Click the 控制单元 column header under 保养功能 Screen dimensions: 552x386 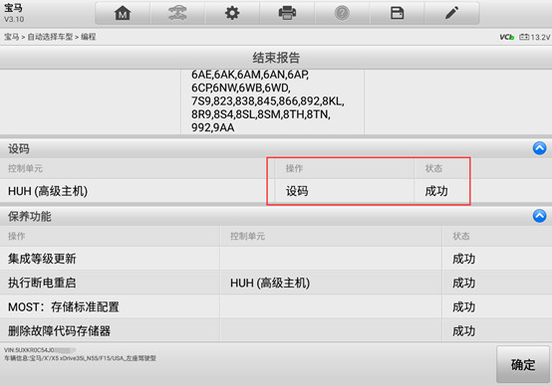247,236
